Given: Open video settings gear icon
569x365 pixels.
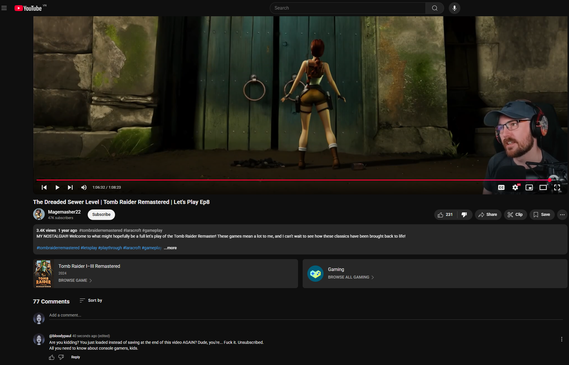Looking at the screenshot, I should coord(515,187).
